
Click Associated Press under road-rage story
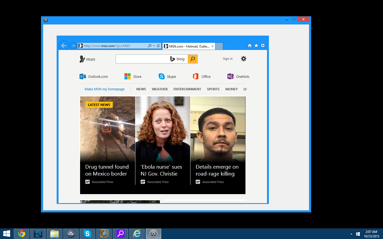tap(213, 182)
